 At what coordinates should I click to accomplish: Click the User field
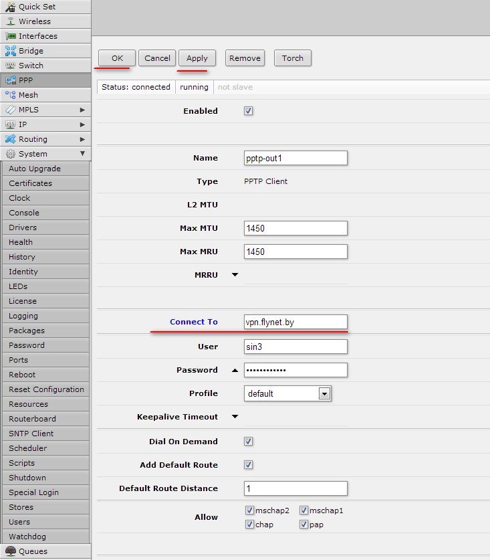[295, 347]
